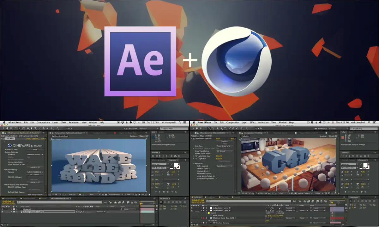Switch to Character tab in left window
The image size is (379, 227).
pyautogui.click(x=173, y=160)
